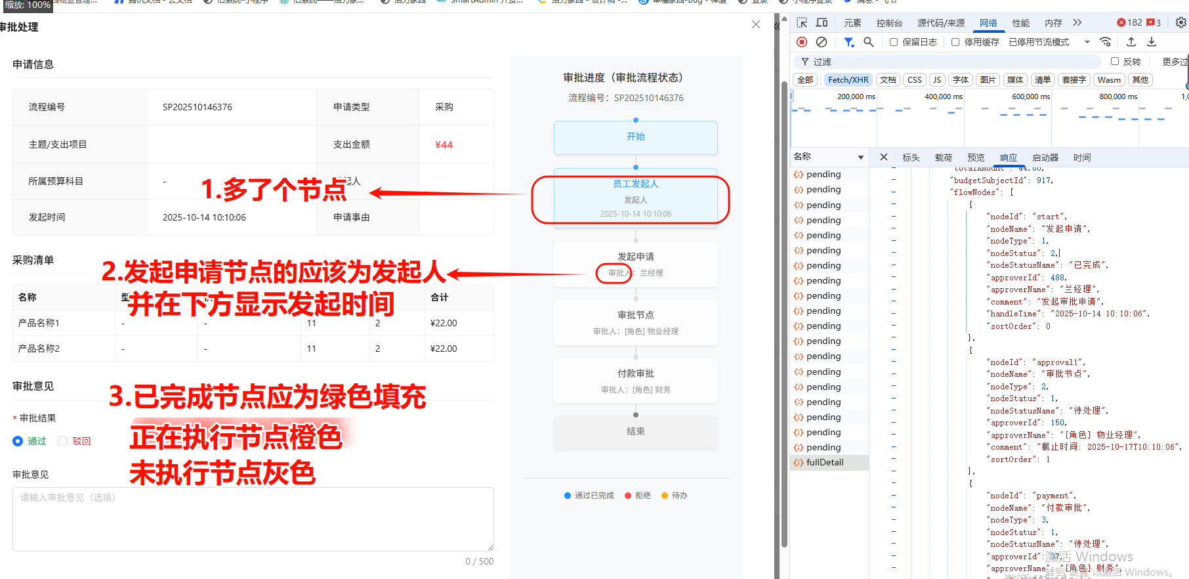Filter requests by 字体
The image size is (1189, 579).
click(961, 80)
